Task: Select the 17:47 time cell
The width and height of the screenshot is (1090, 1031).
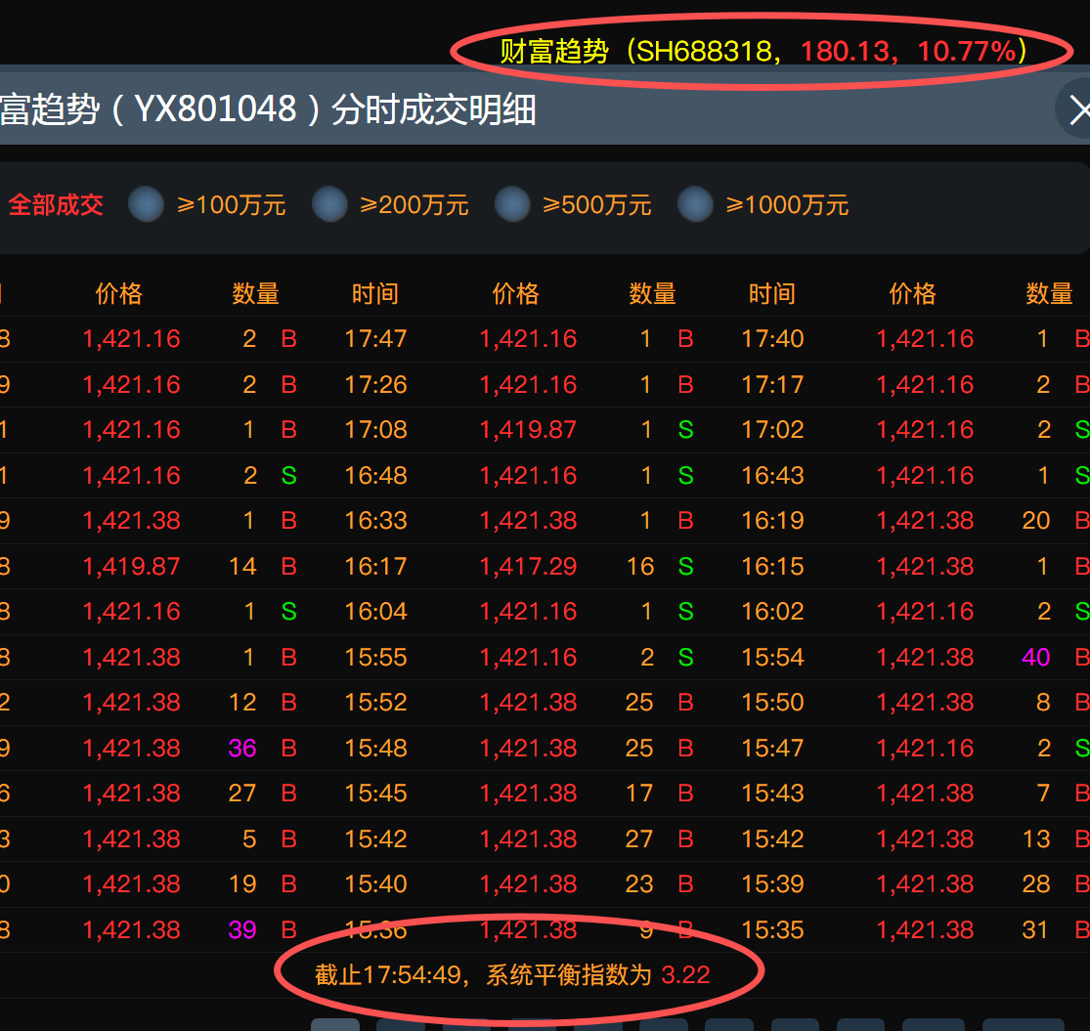Action: coord(376,338)
